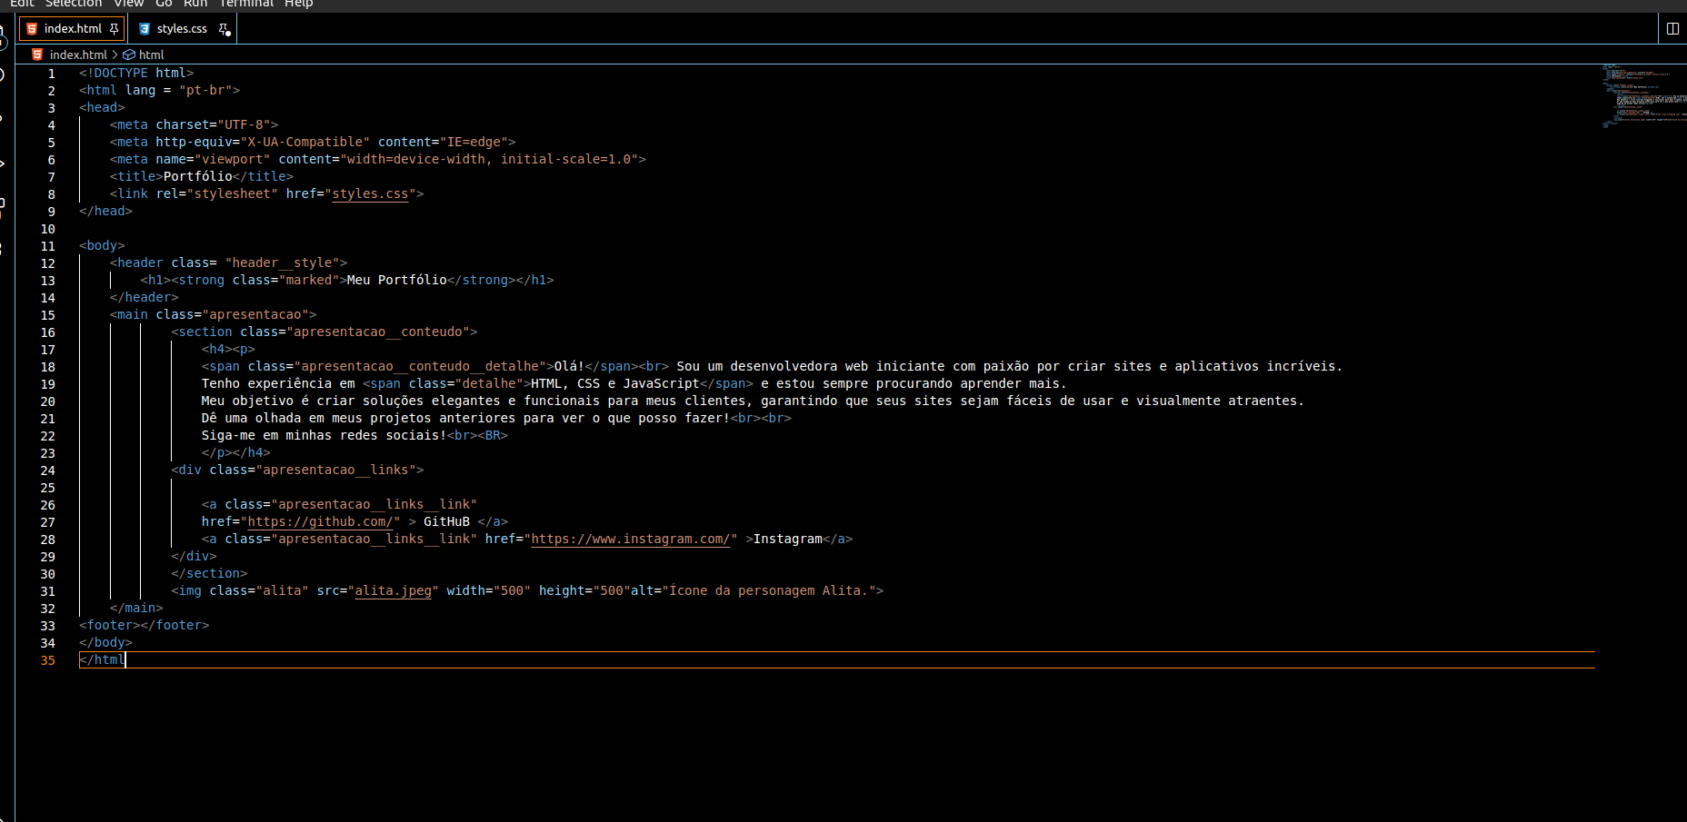Open the Selection menu
1687x822 pixels.
click(x=74, y=4)
